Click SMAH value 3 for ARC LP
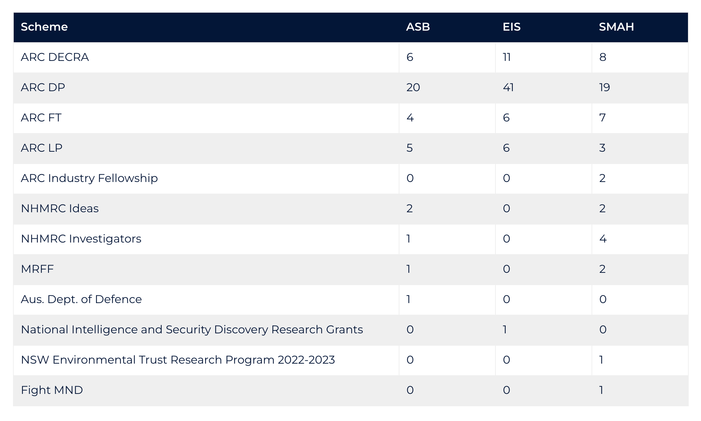The height and width of the screenshot is (421, 701). pyautogui.click(x=602, y=148)
